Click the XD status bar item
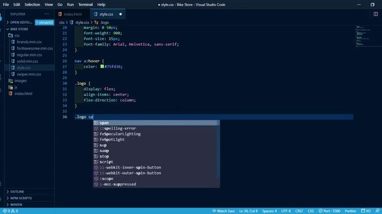 pos(366,211)
